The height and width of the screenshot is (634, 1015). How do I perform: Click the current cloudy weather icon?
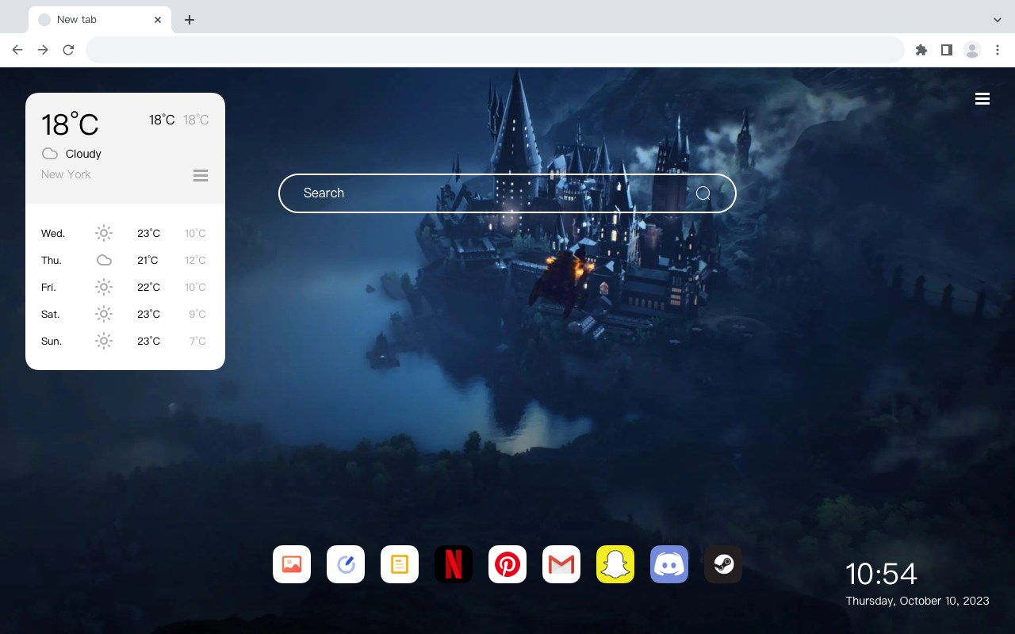pyautogui.click(x=50, y=154)
